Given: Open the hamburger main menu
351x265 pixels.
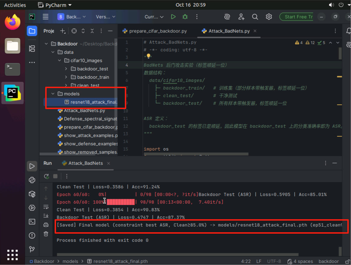Looking at the screenshot, I should pyautogui.click(x=45, y=17).
